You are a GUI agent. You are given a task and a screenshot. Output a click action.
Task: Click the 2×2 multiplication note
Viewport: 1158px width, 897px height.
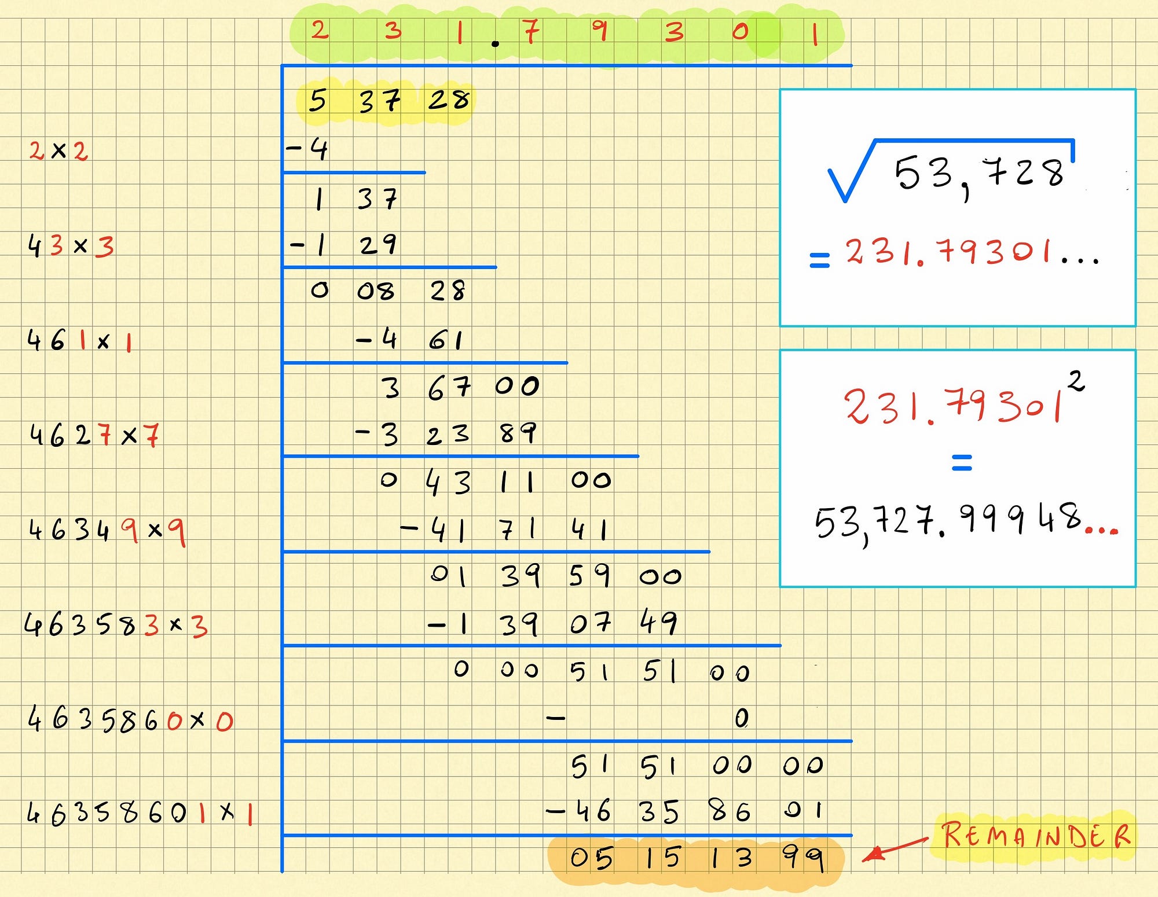(x=58, y=152)
